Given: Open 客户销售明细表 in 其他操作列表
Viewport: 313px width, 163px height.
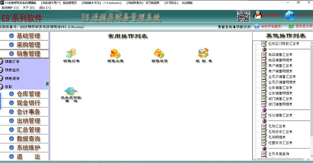Looking at the screenshot, I should [x=280, y=71].
